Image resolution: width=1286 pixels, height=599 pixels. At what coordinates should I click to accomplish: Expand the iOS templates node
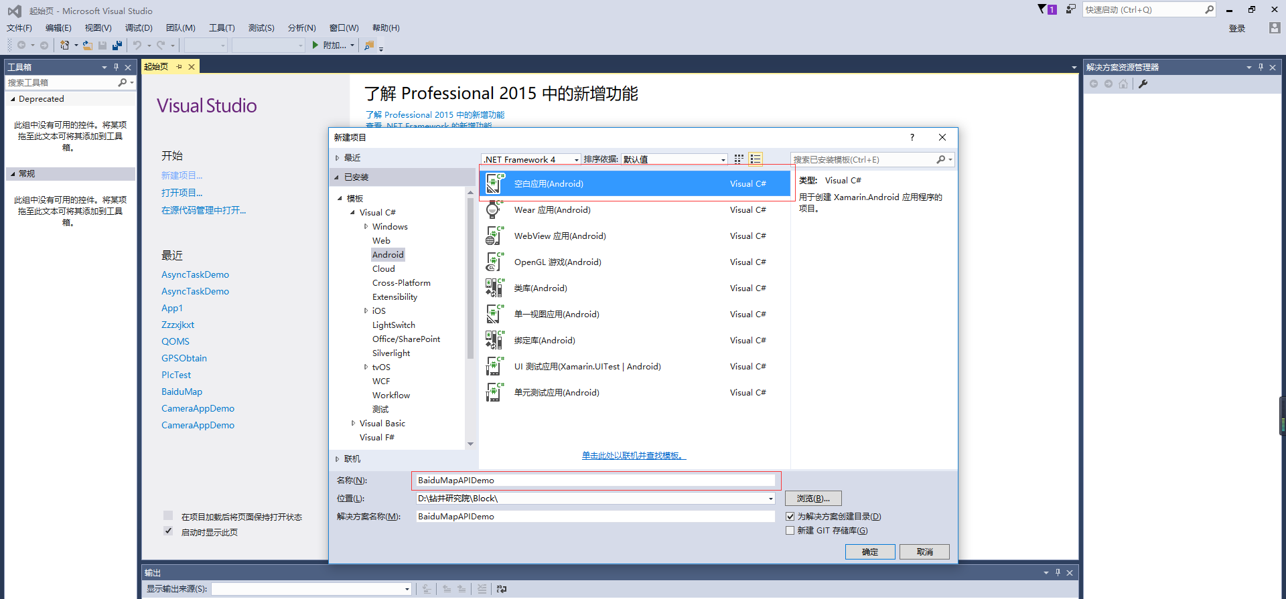tap(366, 311)
